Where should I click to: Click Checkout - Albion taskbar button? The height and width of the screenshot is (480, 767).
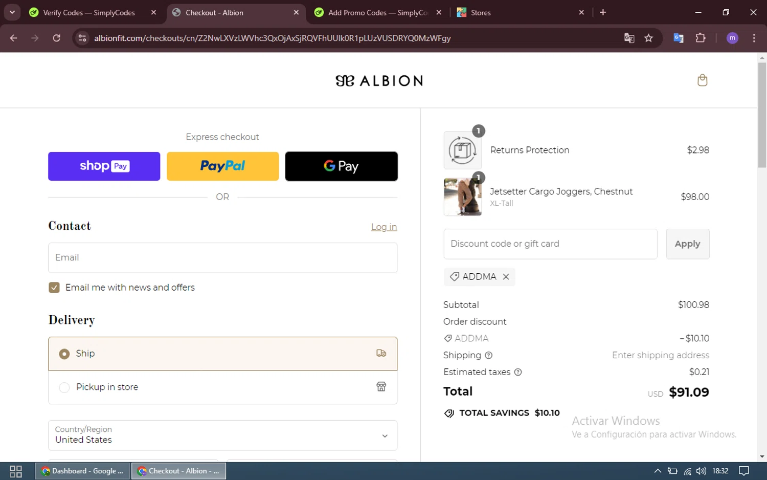point(179,471)
